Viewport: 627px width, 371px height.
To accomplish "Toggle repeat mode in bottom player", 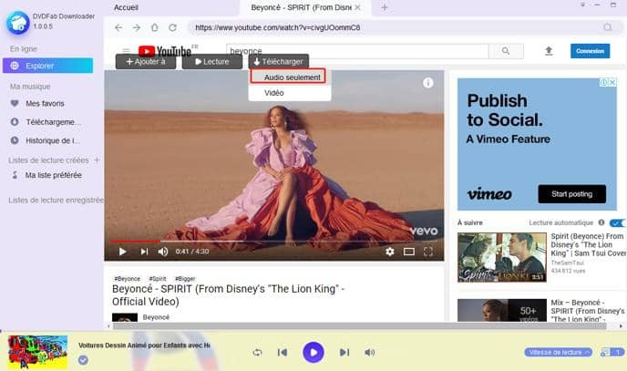I will click(x=257, y=352).
